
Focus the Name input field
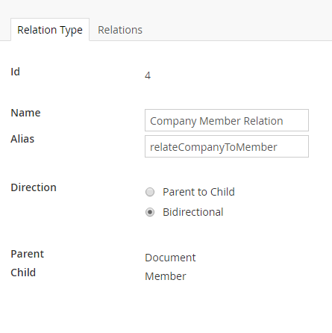tap(227, 120)
